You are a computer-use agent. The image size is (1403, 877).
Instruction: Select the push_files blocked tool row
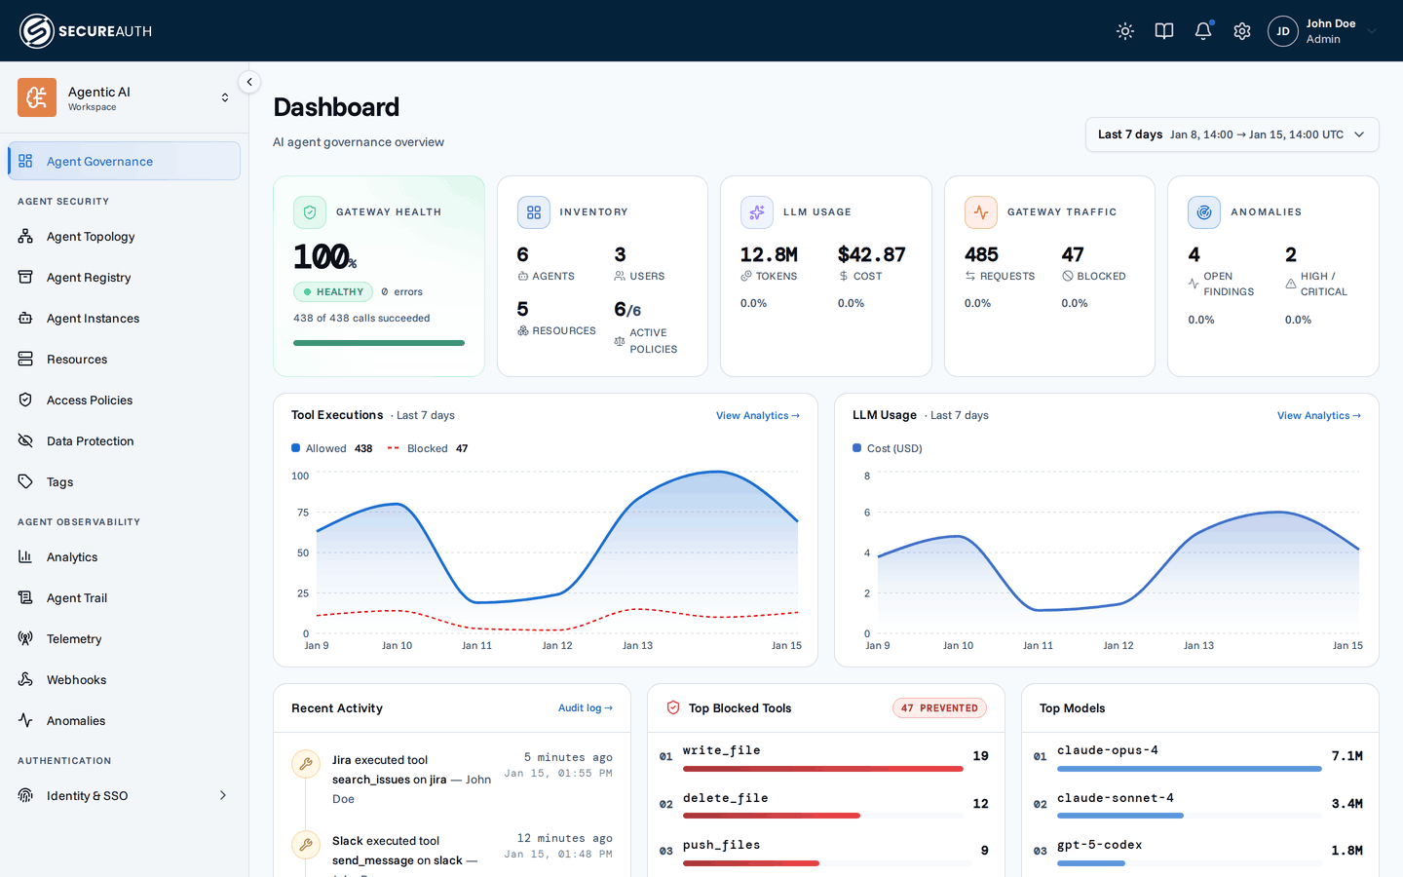pos(825,852)
